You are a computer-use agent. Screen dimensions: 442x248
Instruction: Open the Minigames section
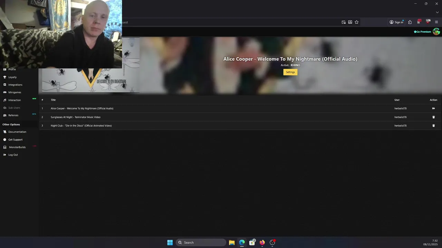pos(15,92)
